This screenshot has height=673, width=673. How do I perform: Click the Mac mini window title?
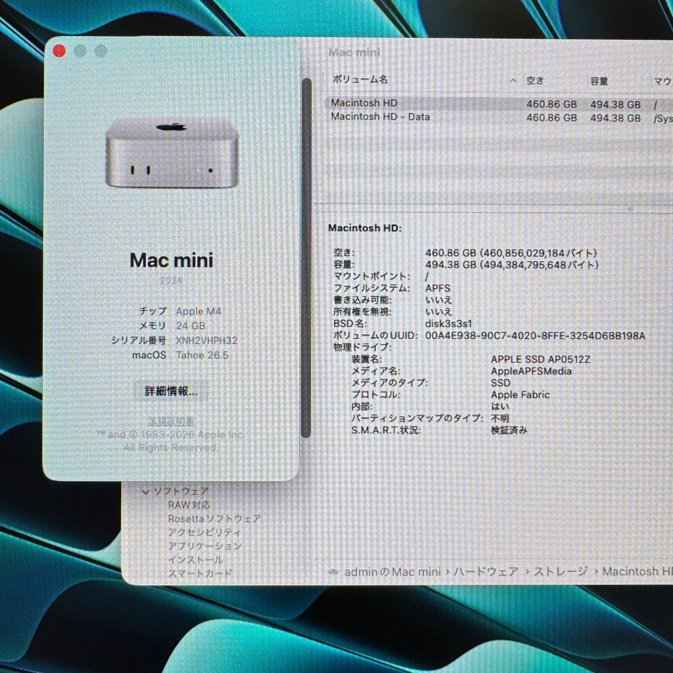[x=354, y=52]
